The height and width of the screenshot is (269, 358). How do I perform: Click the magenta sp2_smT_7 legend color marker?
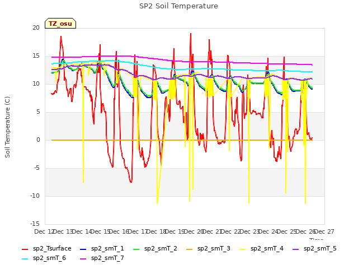(x=83, y=259)
